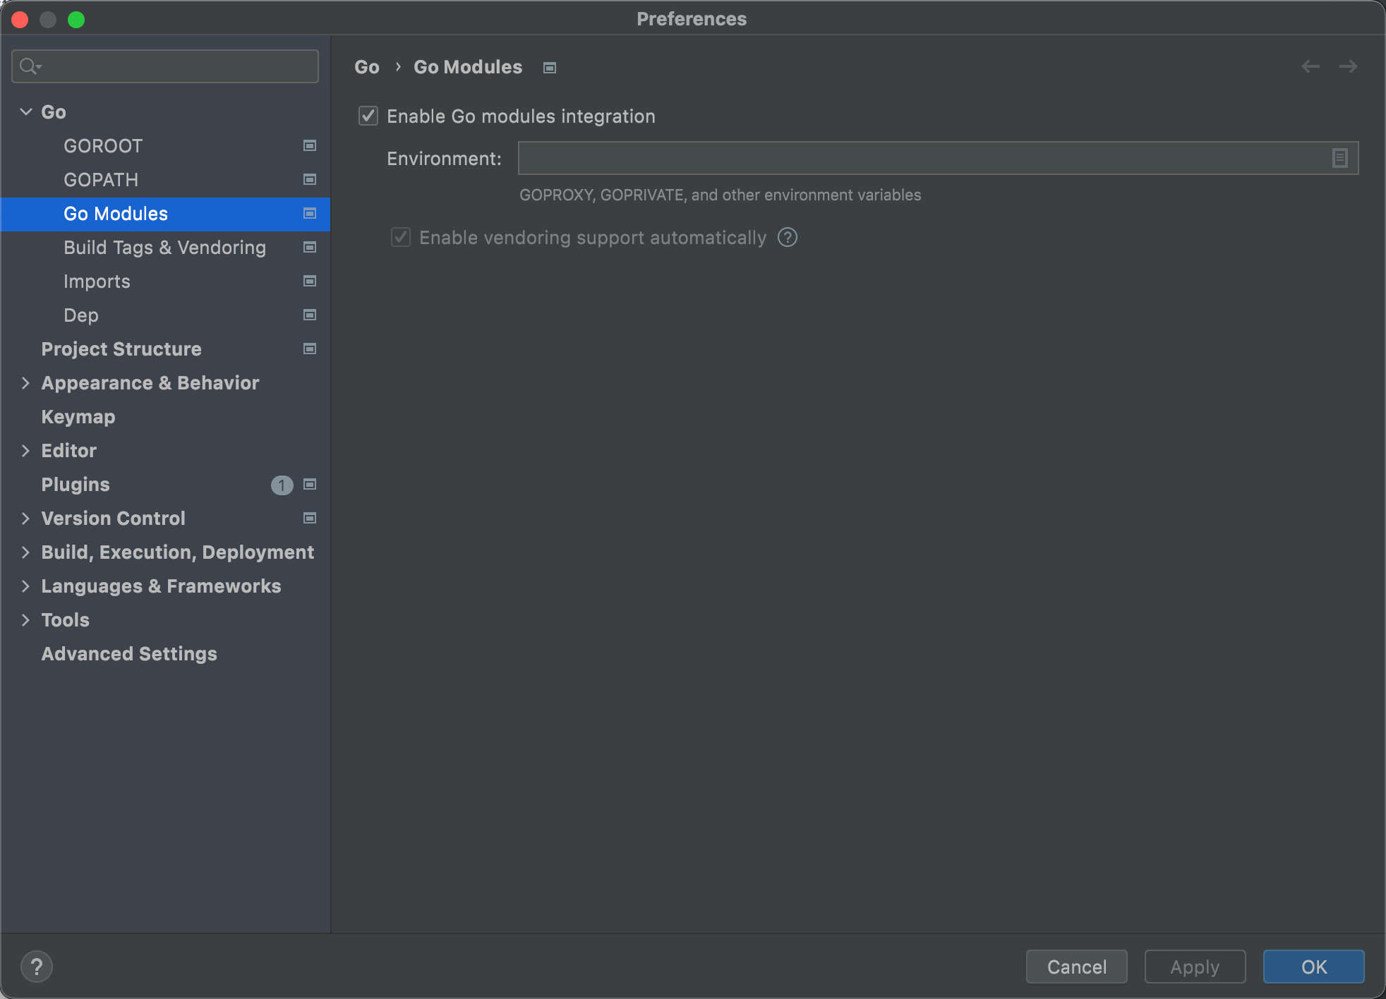Toggle Enable Go modules integration checkbox
This screenshot has width=1386, height=999.
click(368, 116)
